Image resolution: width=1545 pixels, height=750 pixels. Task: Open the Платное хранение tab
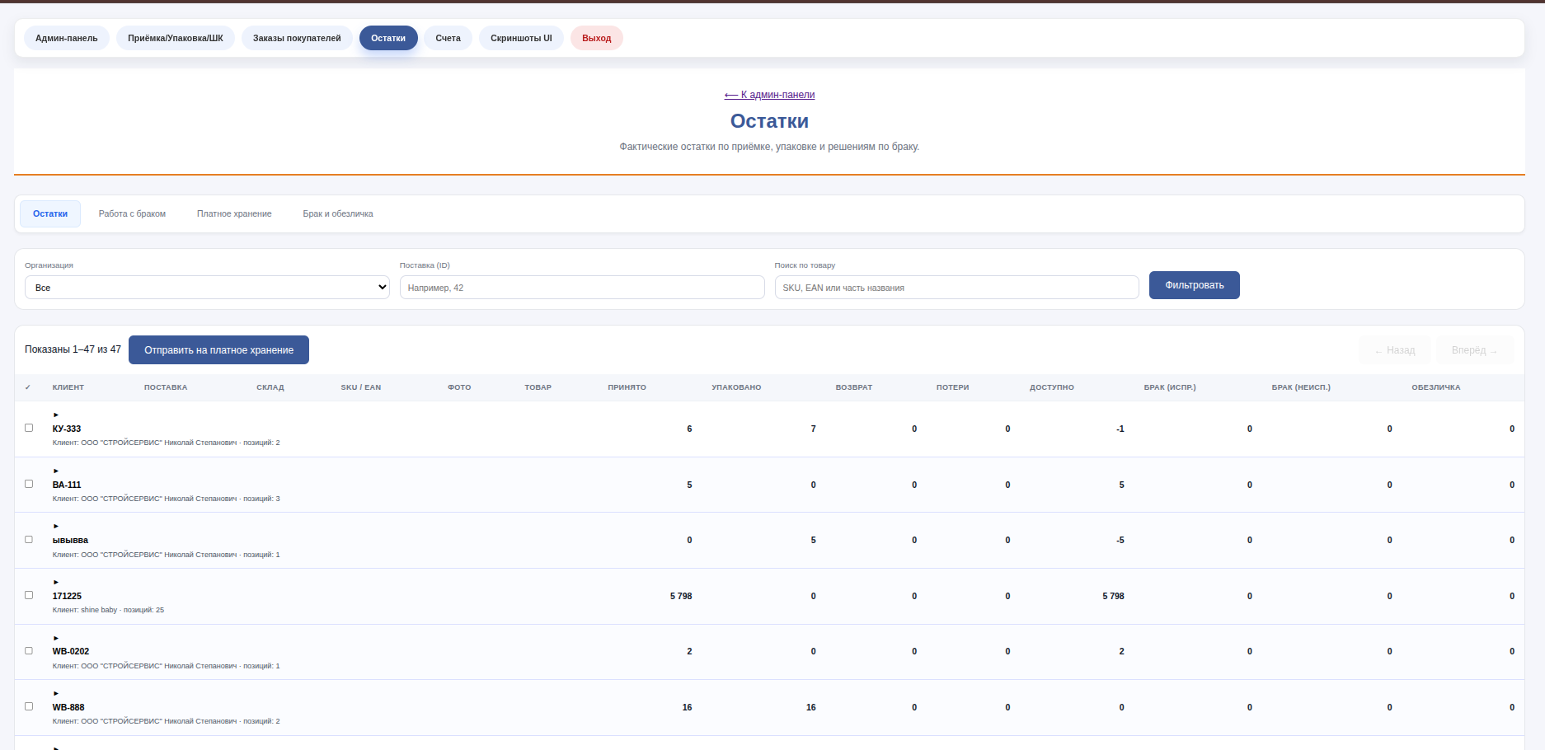pos(234,213)
